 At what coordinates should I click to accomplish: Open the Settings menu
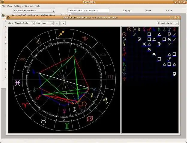pyautogui.click(x=18, y=6)
